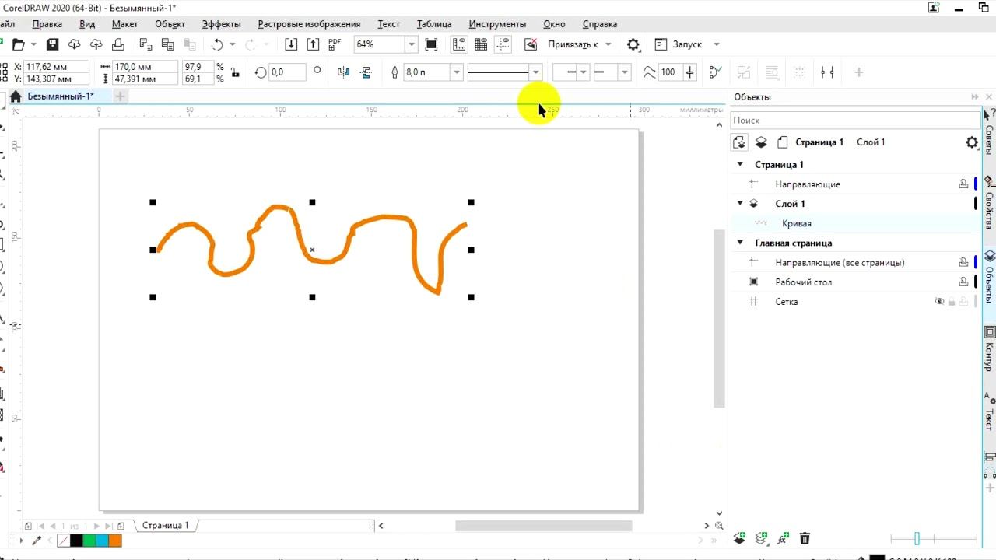Viewport: 996px width, 560px height.
Task: Open the Текст menu
Action: (388, 24)
